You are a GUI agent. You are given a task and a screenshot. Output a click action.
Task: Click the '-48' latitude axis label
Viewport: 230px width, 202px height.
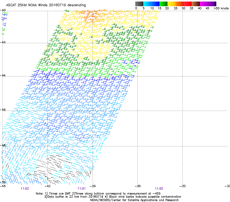pyautogui.click(x=3, y=145)
